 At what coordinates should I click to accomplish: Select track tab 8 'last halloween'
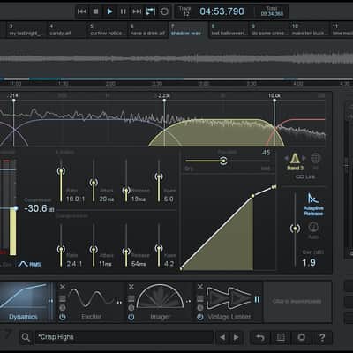(x=229, y=30)
